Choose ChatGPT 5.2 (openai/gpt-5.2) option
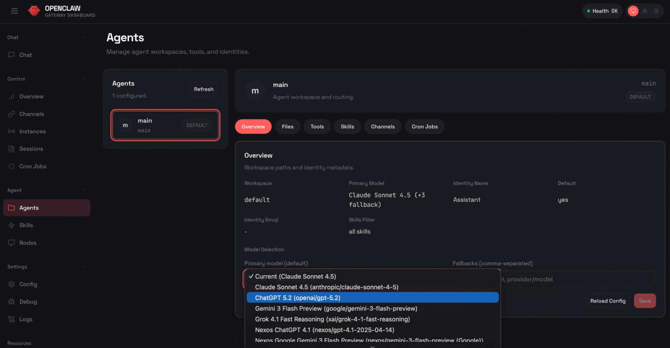Viewport: 670px width, 348px height. pos(373,298)
